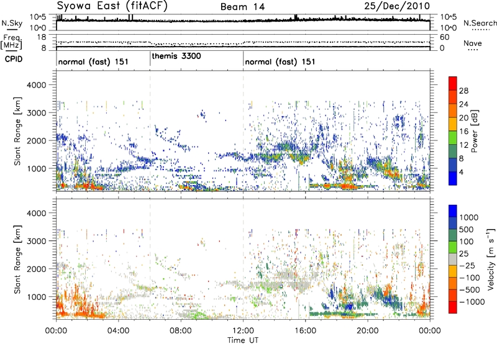Click the normal (fast) 151 label starting at 12:00
The height and width of the screenshot is (344, 497).
click(280, 61)
